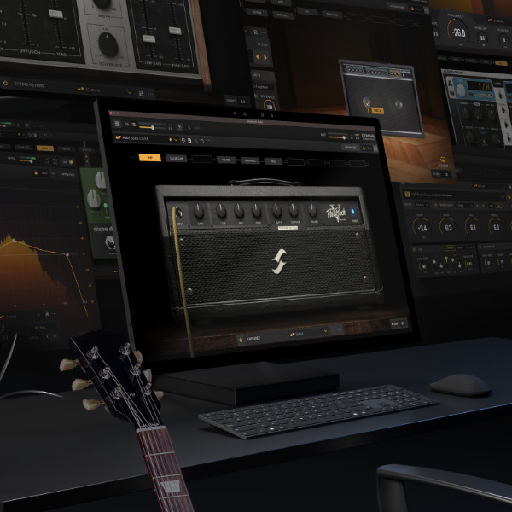
Task: Adjust the LOW GAIN fader in Studio Reverb
Action: (x=148, y=38)
